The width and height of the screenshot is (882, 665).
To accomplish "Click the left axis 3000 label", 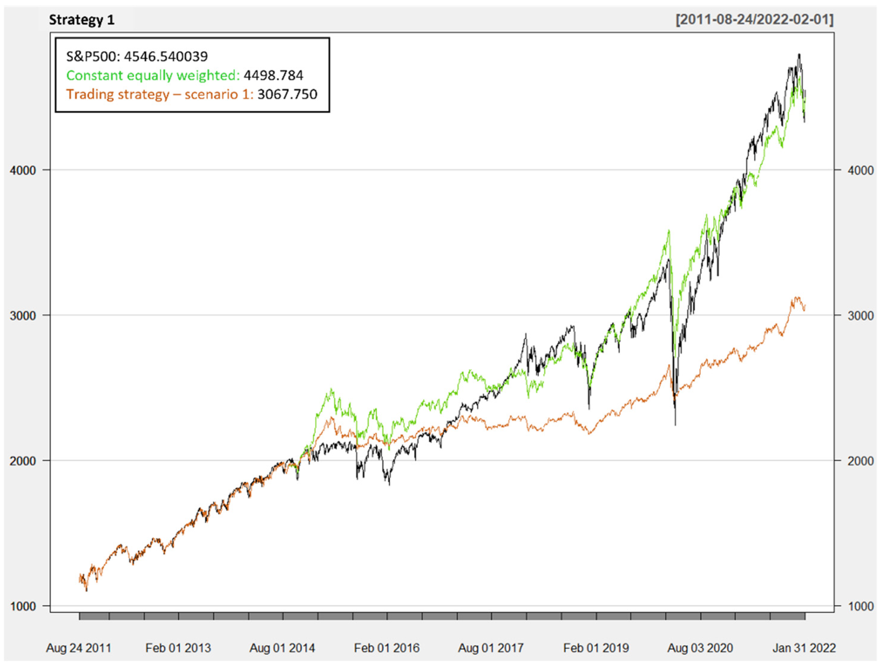I will tap(23, 315).
